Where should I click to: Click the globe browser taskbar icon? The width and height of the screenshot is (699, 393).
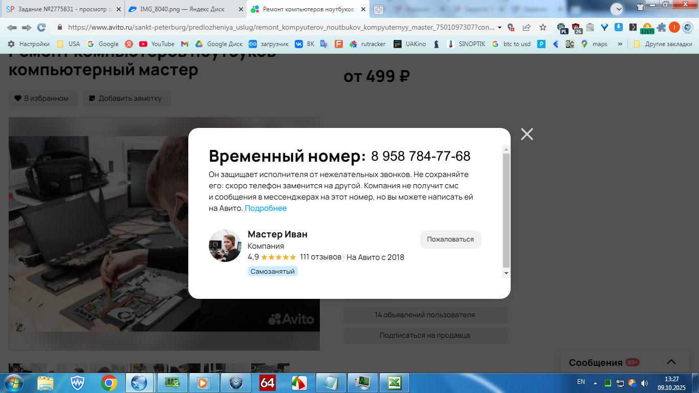[139, 383]
